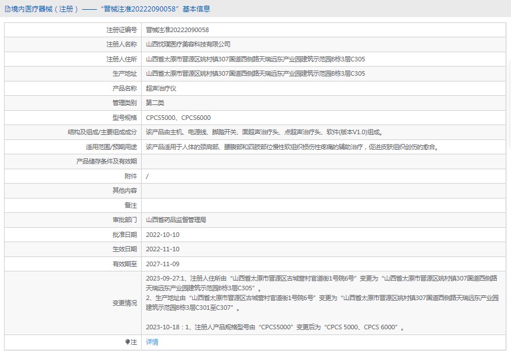511x354 pixels.
Task: Click the 其他内容 row label
Action: click(125, 190)
